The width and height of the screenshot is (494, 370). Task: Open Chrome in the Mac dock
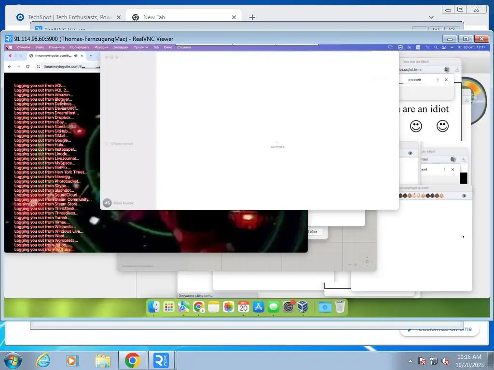(199, 307)
